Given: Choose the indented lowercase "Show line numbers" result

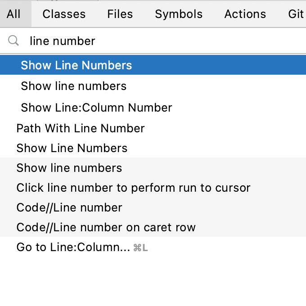Looking at the screenshot, I should [x=74, y=86].
